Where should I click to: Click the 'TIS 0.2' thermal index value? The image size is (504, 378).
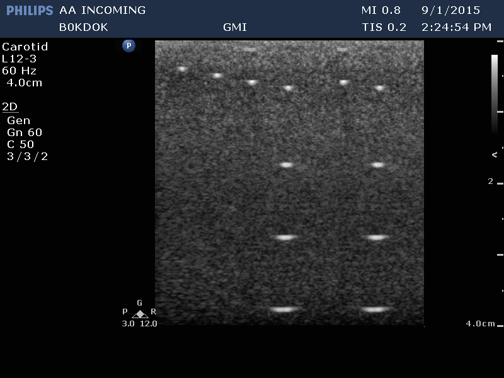coord(384,27)
